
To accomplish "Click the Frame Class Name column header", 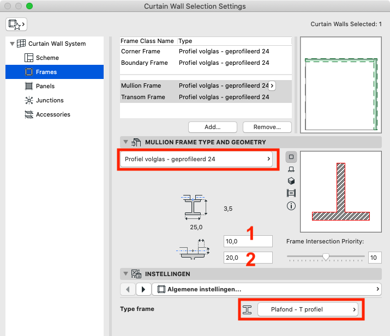I will pos(147,41).
